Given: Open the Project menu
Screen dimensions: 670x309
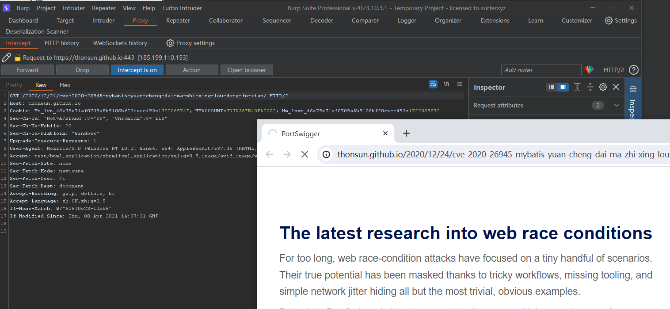Looking at the screenshot, I should pos(46,8).
